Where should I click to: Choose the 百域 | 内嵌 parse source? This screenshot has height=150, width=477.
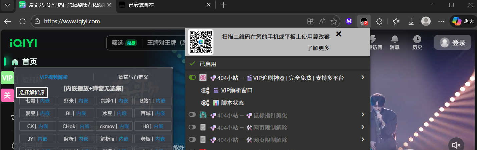[x=153, y=113]
